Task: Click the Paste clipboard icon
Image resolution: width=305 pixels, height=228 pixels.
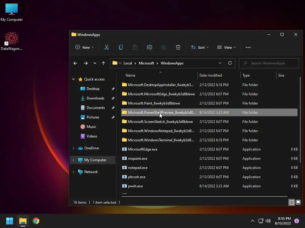Action: click(135, 47)
